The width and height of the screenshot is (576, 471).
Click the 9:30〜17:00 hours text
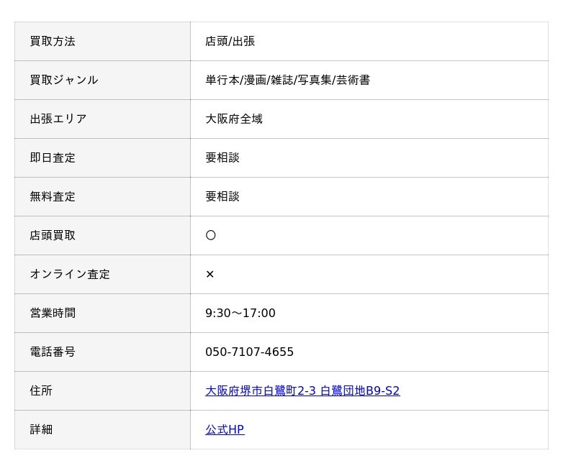(x=240, y=313)
